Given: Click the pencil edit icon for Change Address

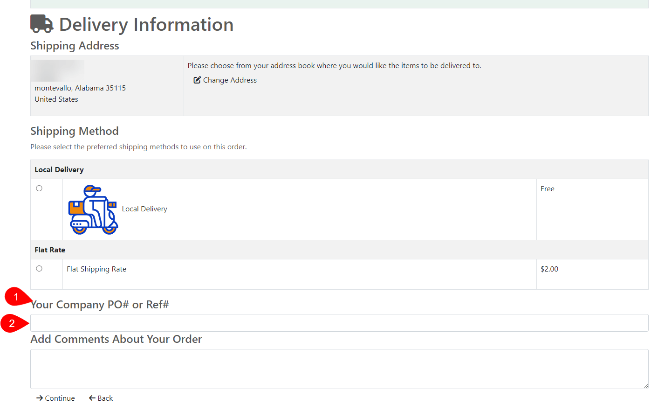Looking at the screenshot, I should (x=197, y=80).
